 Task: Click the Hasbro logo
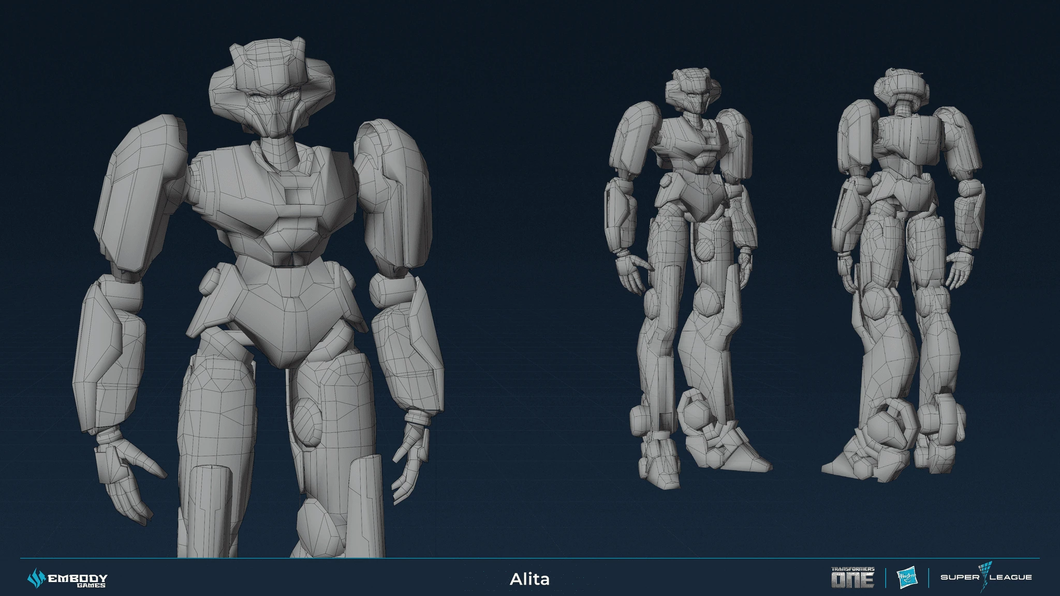907,578
